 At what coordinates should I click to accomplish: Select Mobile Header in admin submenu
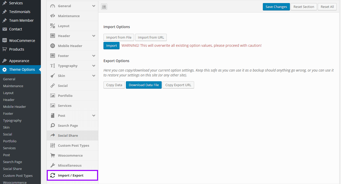(15, 107)
